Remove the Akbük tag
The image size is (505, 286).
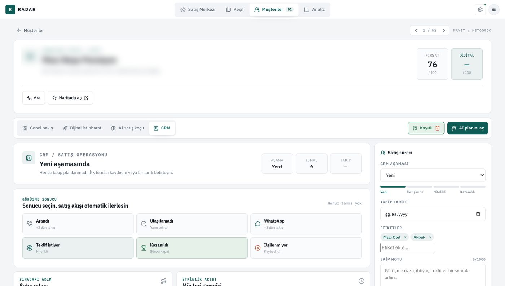430,237
